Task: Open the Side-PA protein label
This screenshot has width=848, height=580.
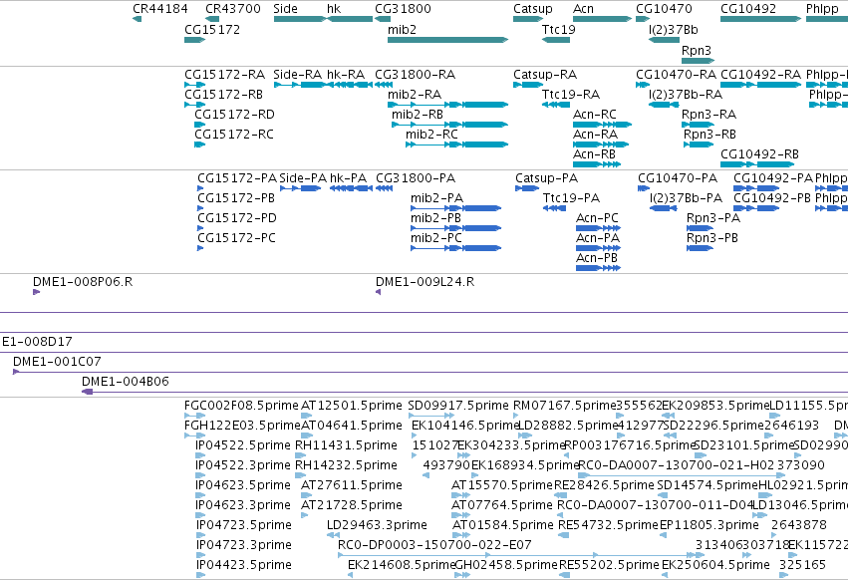Action: coord(303,178)
